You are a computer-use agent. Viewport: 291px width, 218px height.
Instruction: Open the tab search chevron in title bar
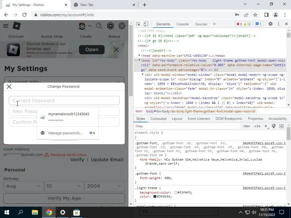(245, 4)
